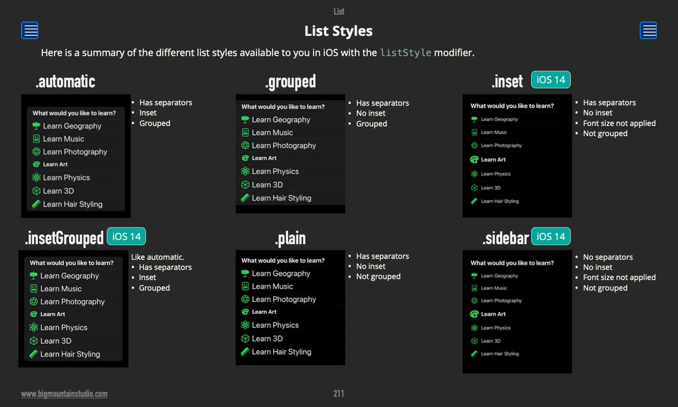Screen dimensions: 678x407
Task: Click the comb icon in the .automatic list
Action: [x=37, y=204]
